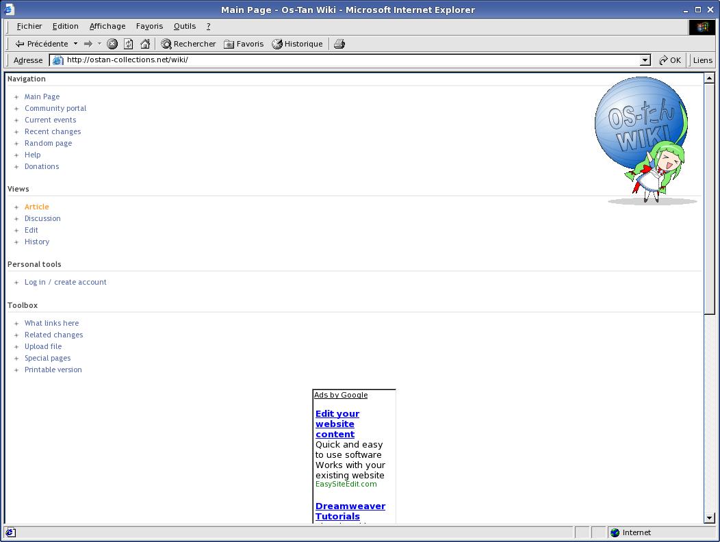
Task: Open the back history dropdown arrow
Action: click(x=76, y=44)
